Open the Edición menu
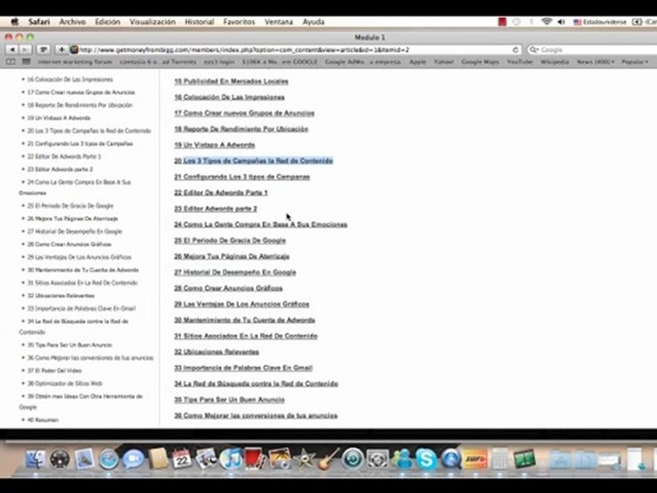 [x=107, y=22]
